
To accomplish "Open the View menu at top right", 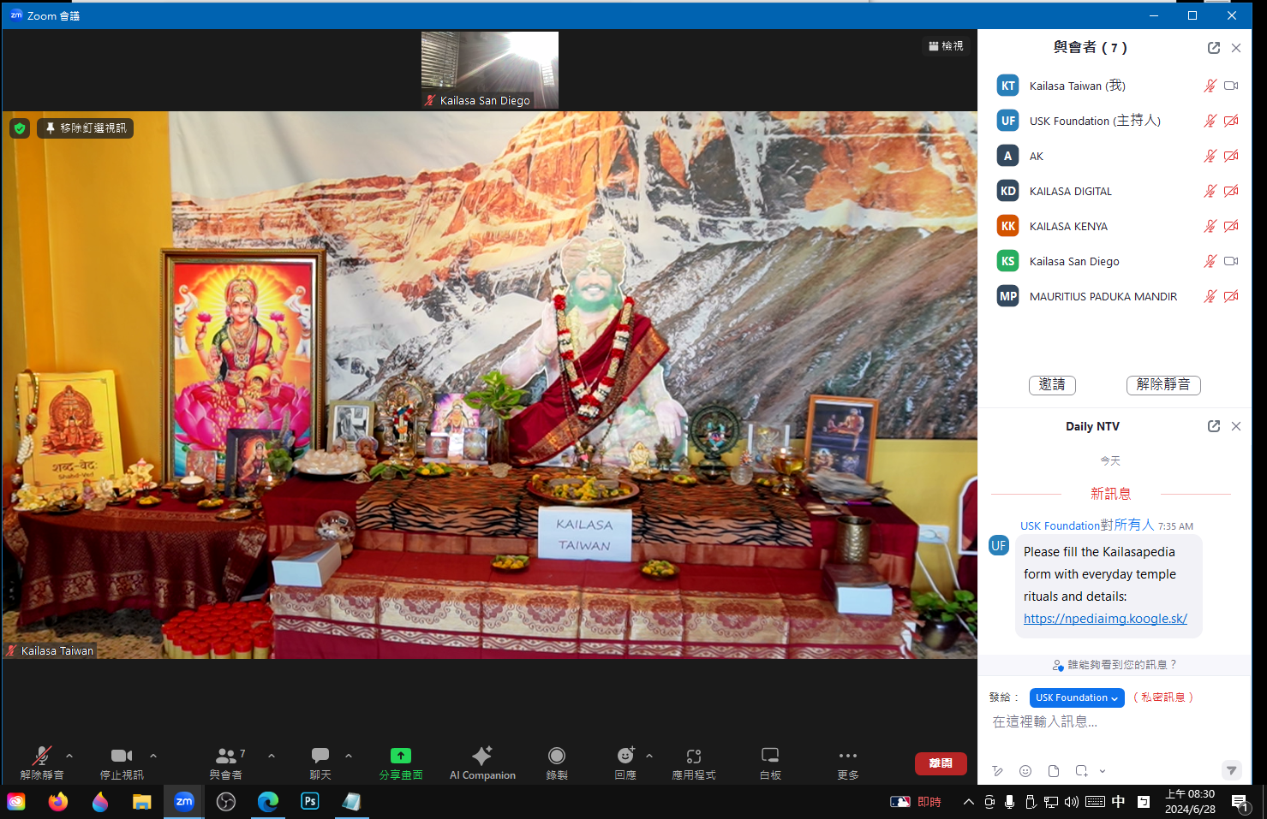I will click(x=946, y=46).
